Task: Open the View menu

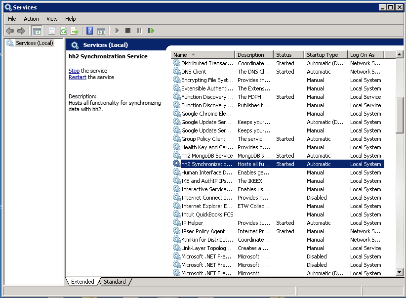Action: (52, 19)
